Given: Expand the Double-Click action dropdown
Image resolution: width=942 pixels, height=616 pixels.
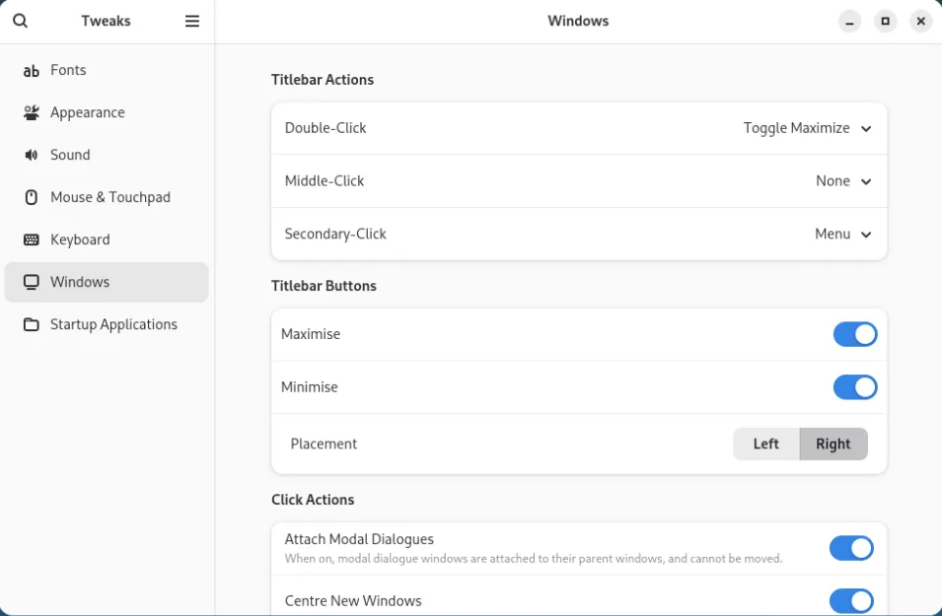Looking at the screenshot, I should (x=807, y=128).
